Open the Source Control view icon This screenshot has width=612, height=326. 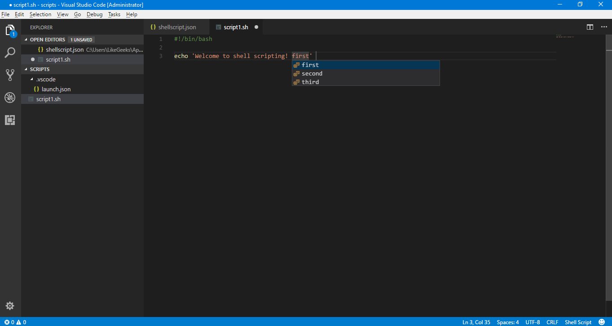[10, 75]
